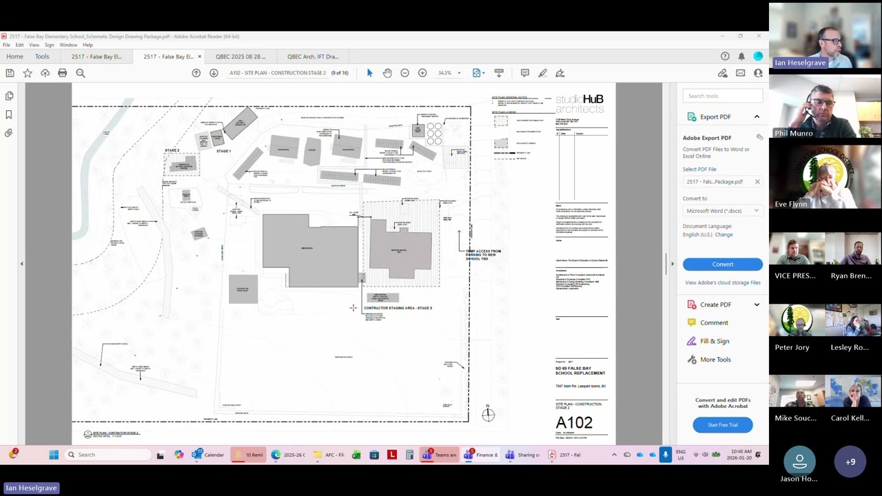Open the Help menu
882x496 pixels.
88,45
